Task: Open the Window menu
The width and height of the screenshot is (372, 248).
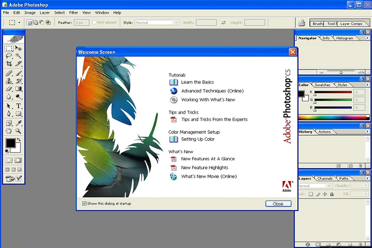Action: click(x=102, y=12)
